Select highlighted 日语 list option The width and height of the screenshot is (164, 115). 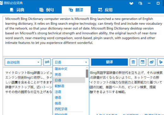pyautogui.click(x=69, y=80)
